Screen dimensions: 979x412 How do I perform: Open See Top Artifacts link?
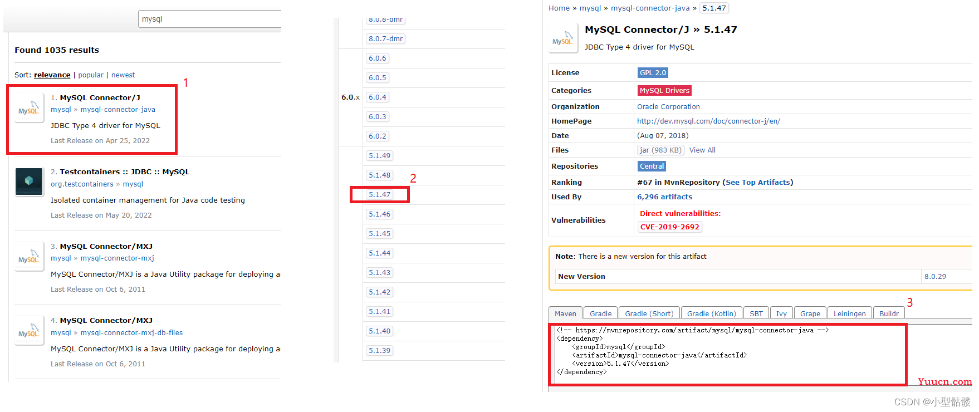tap(758, 183)
